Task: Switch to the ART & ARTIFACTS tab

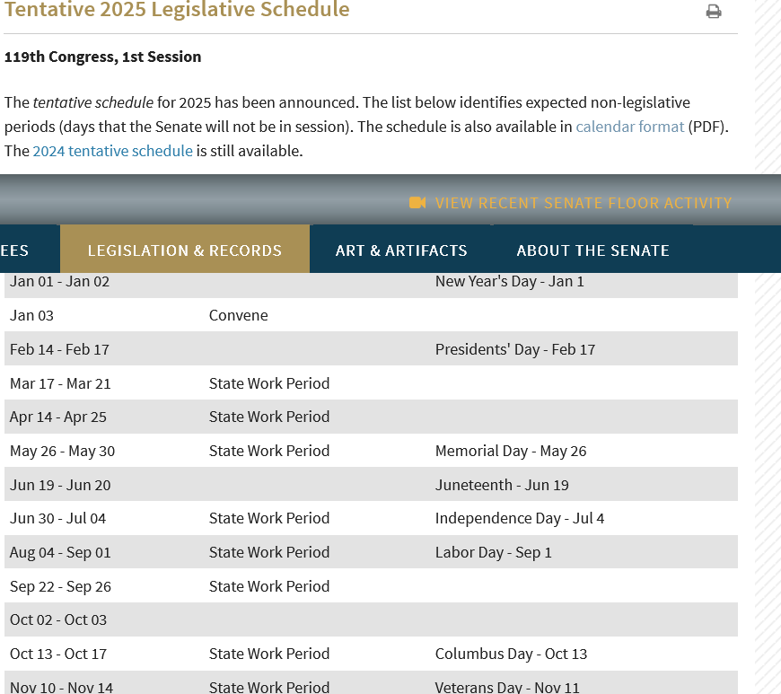Action: (400, 250)
